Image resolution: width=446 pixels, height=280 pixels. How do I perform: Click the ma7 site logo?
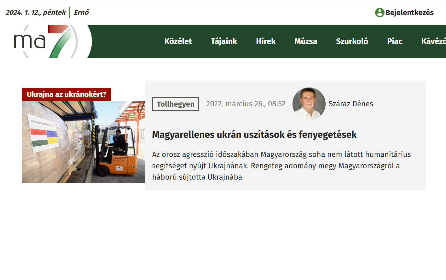pyautogui.click(x=46, y=41)
